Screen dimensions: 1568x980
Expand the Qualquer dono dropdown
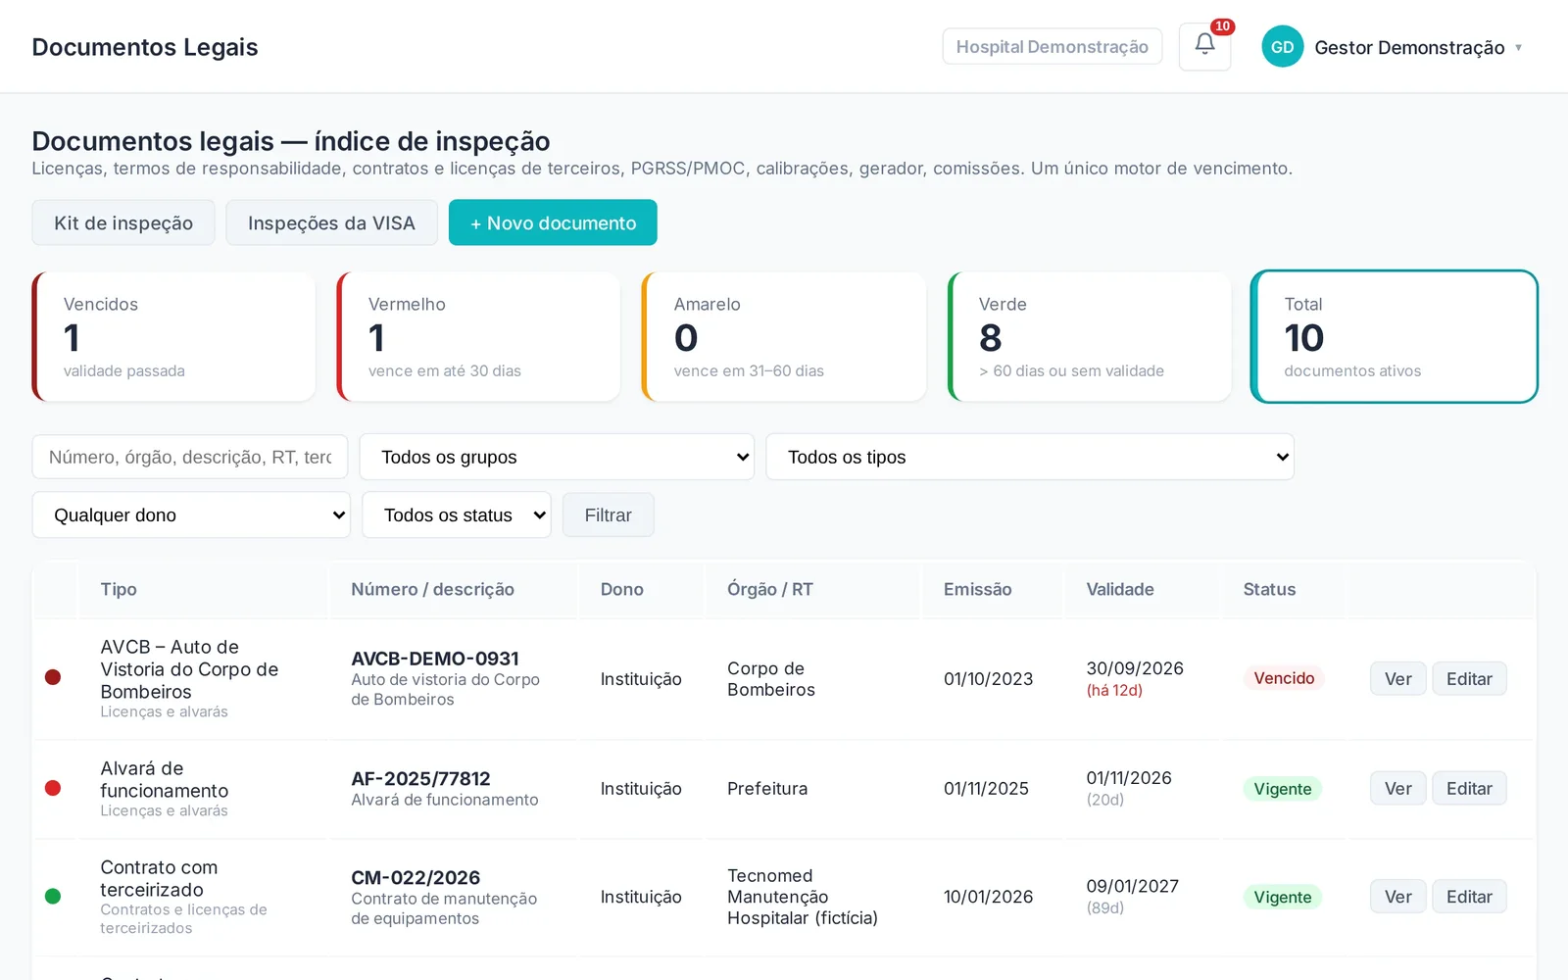point(191,514)
